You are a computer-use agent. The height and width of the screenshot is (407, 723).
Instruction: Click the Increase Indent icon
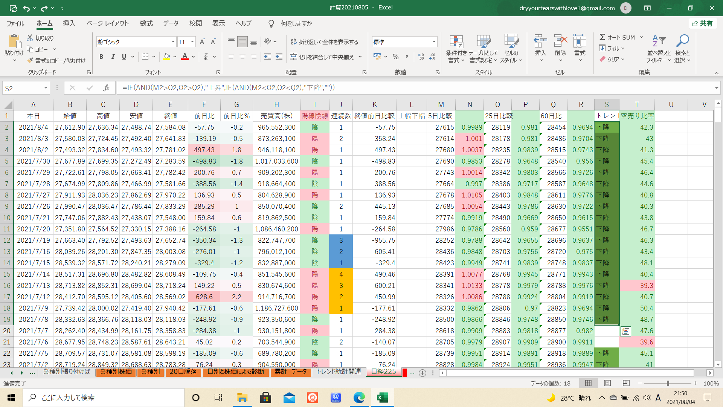click(279, 57)
